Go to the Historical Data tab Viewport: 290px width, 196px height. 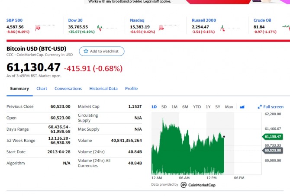(103, 89)
